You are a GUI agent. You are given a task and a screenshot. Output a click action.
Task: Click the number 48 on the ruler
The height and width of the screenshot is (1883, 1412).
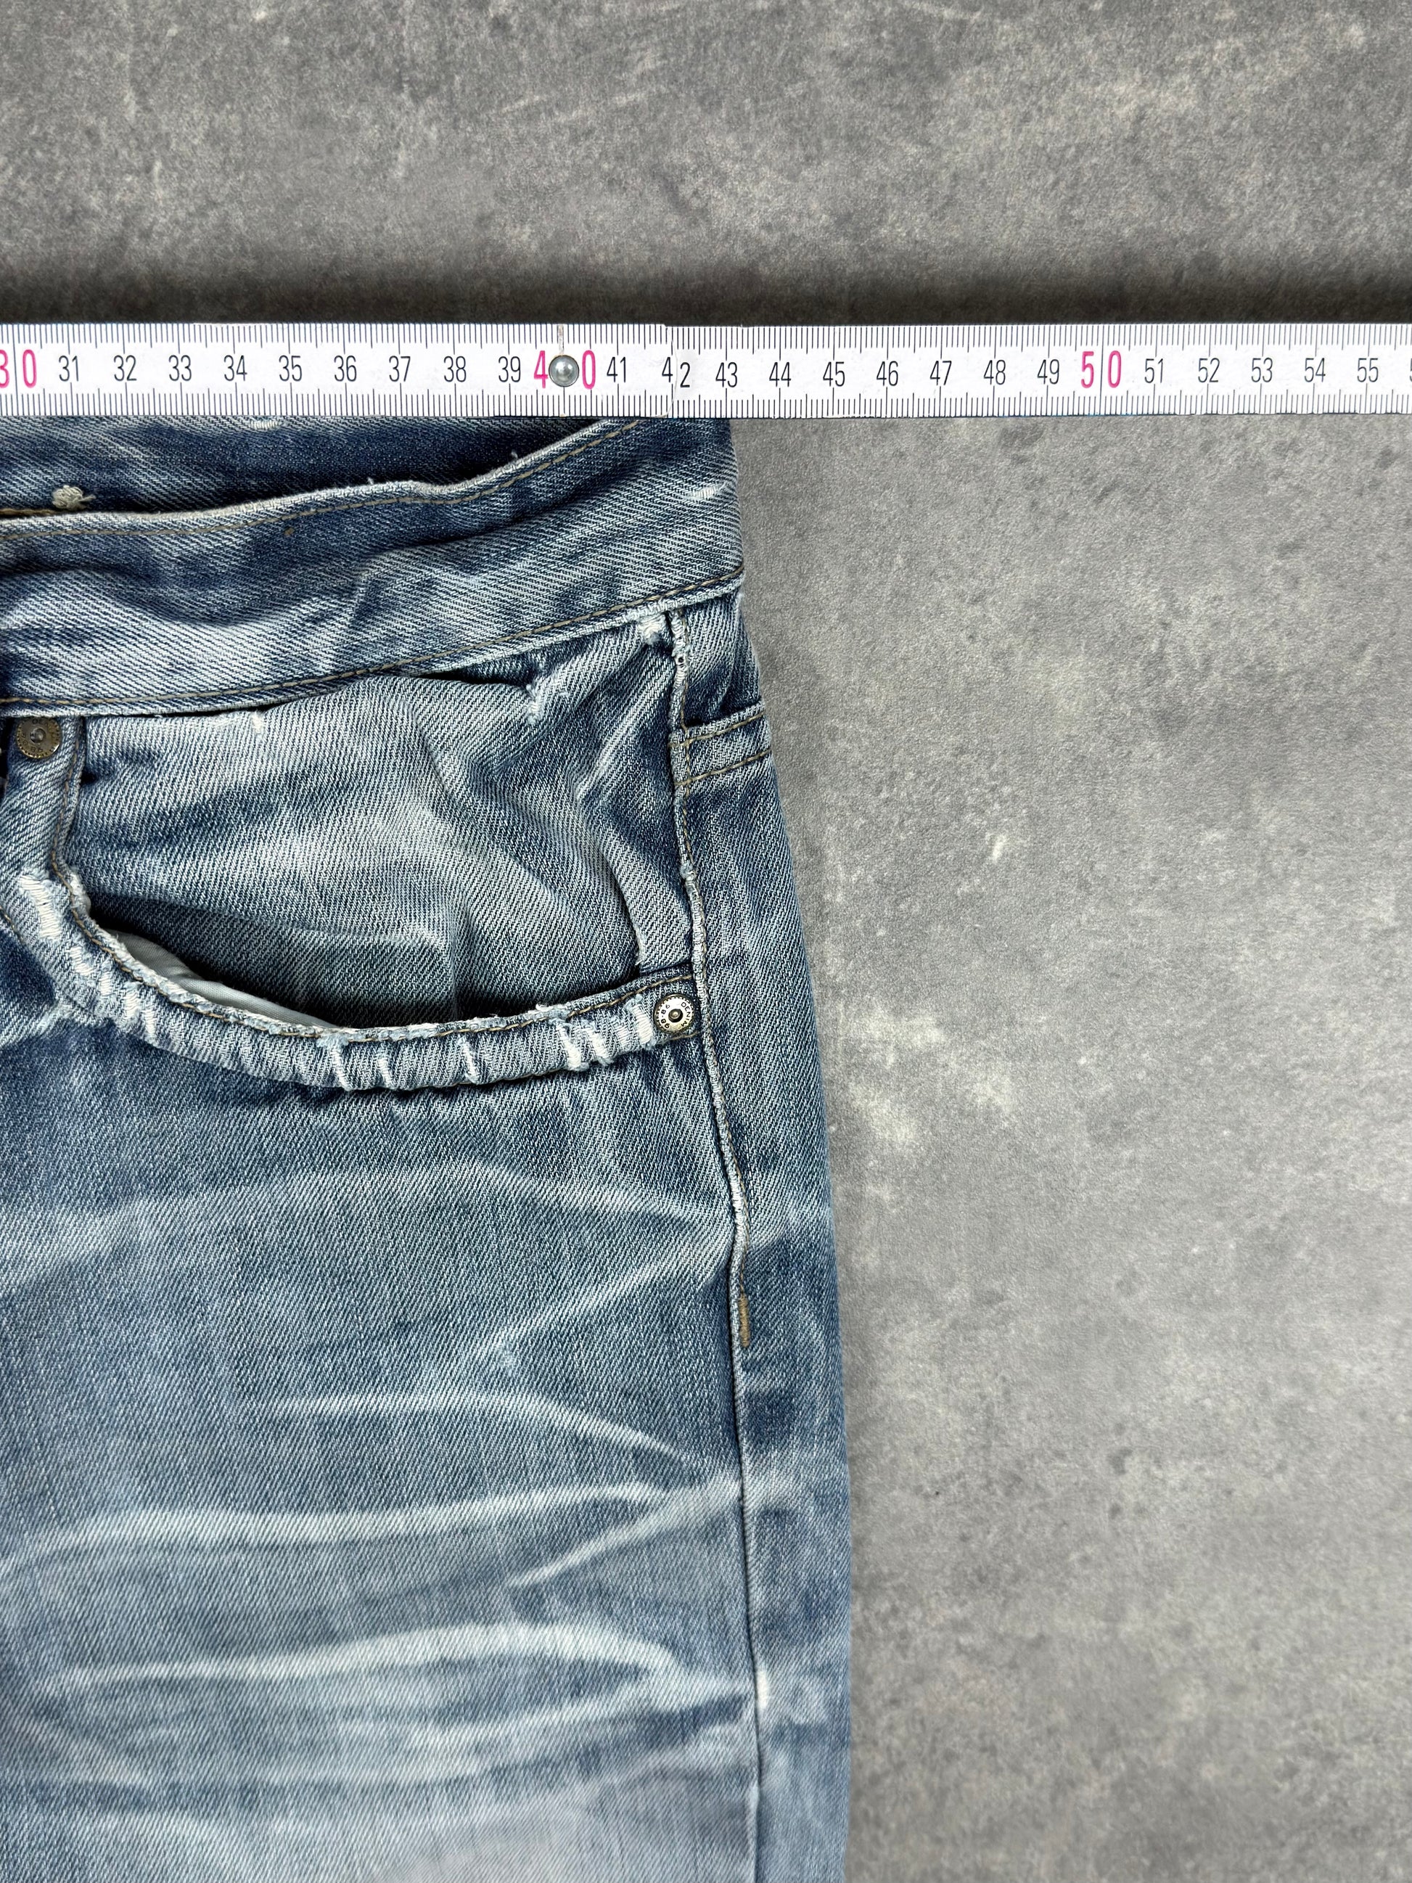[994, 372]
